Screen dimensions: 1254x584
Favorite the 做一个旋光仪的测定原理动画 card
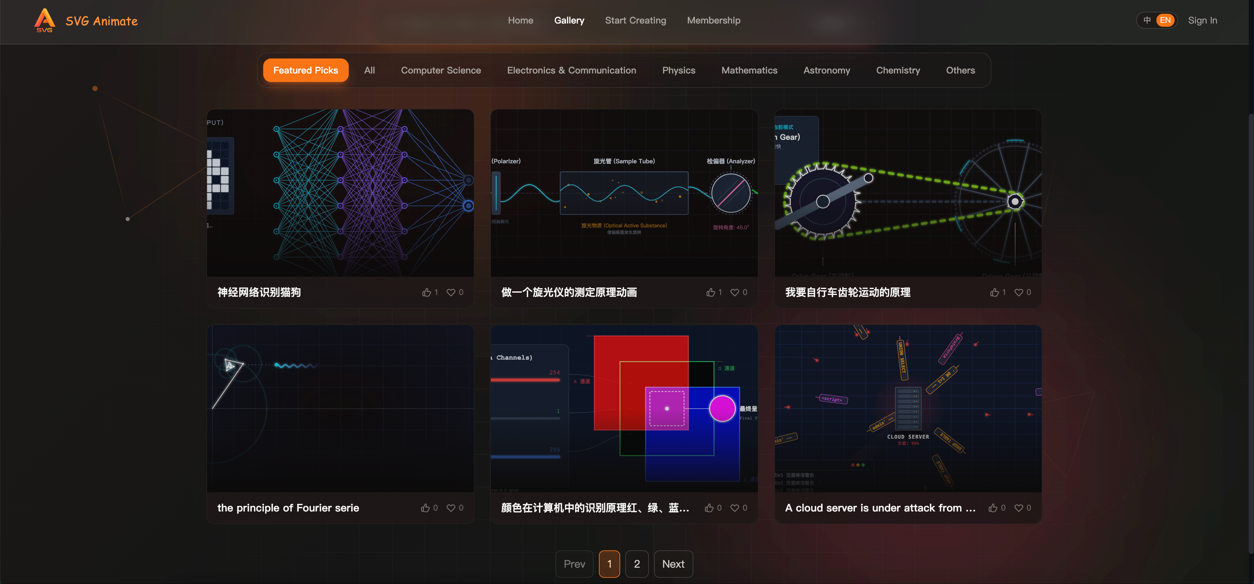(735, 292)
